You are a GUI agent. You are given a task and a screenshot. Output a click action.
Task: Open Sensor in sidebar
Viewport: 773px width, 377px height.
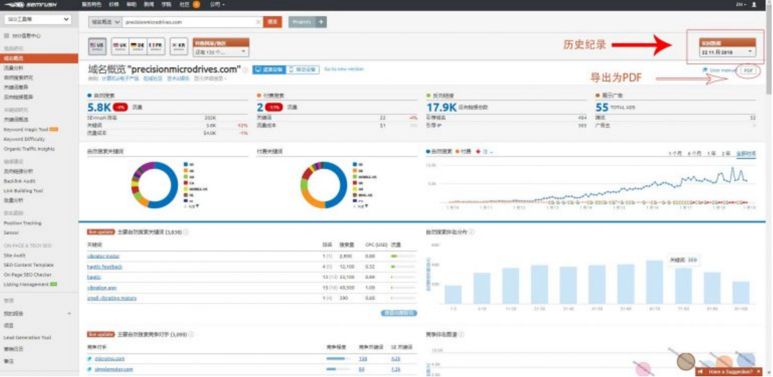[x=11, y=232]
